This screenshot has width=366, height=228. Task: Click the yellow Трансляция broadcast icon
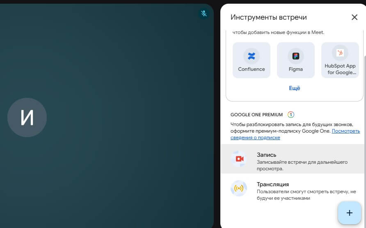[x=239, y=188]
